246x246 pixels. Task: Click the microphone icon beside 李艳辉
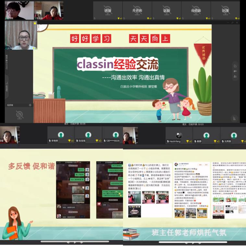[50, 141]
